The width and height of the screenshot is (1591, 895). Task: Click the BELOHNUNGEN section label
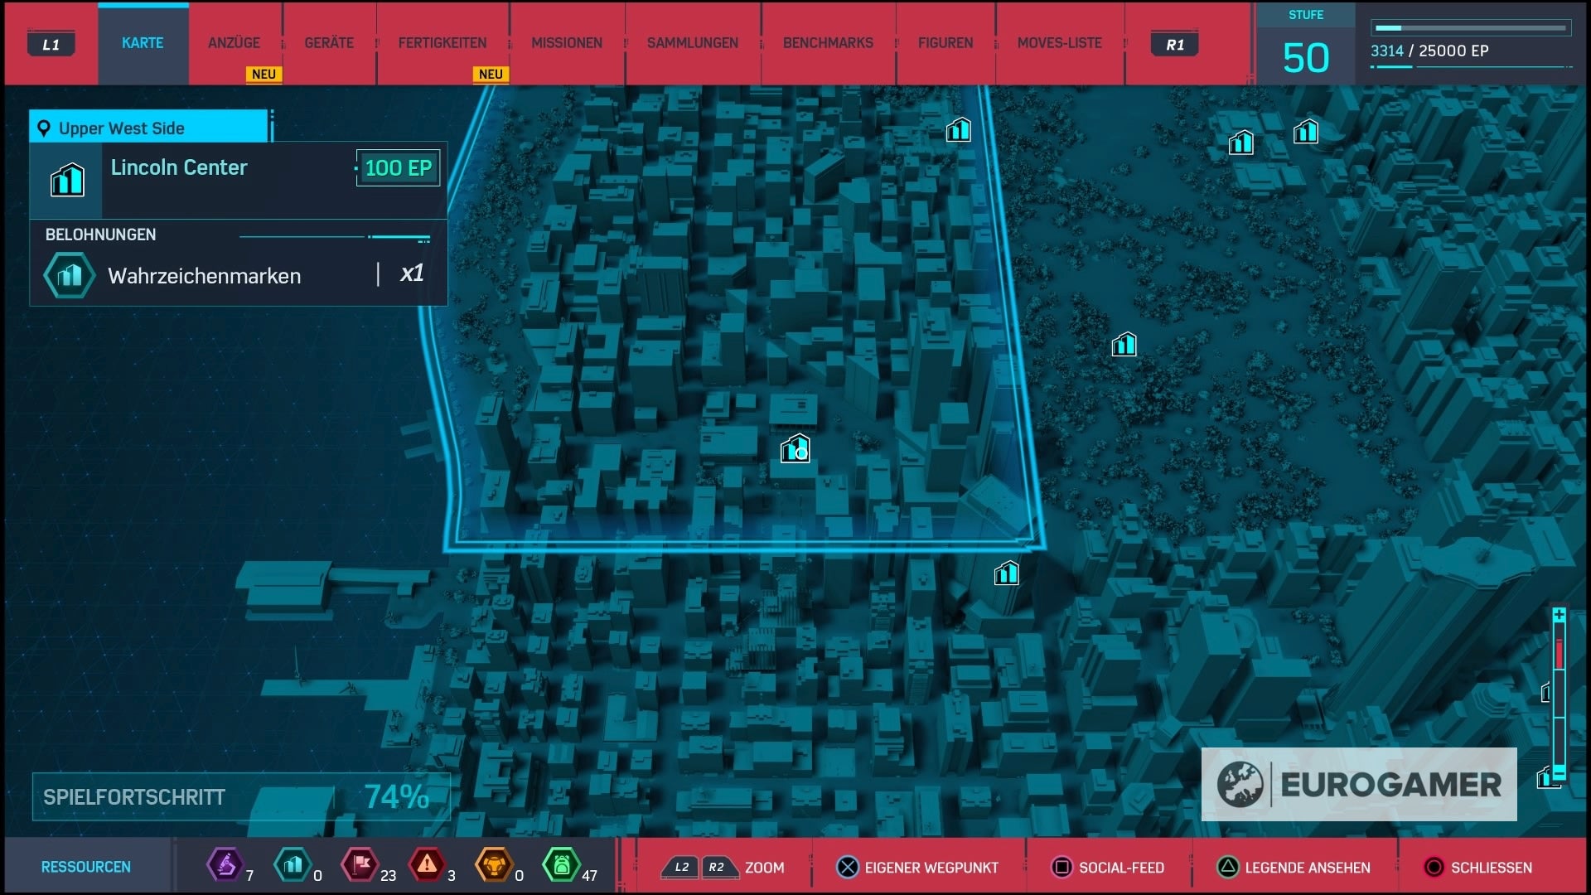(x=100, y=235)
